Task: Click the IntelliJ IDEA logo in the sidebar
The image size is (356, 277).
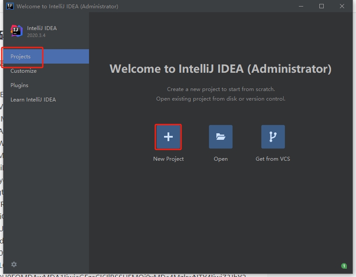Action: (x=17, y=31)
